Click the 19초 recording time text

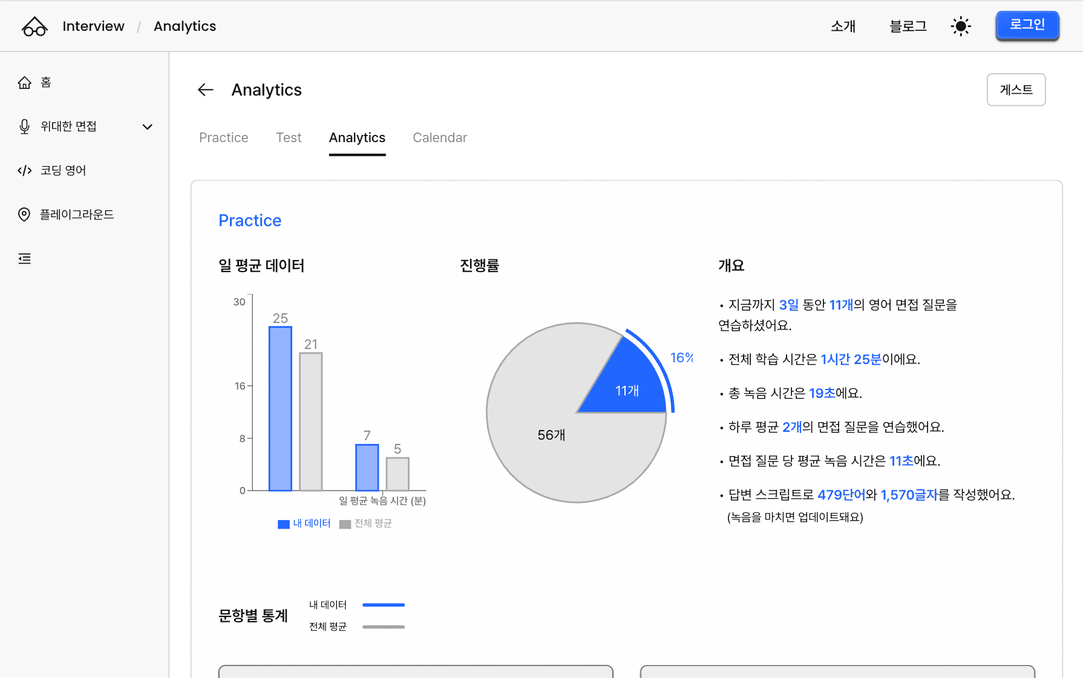coord(822,393)
